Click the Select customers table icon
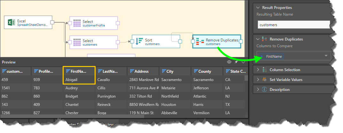Viewport: 343px width, 133px height. pos(77,42)
